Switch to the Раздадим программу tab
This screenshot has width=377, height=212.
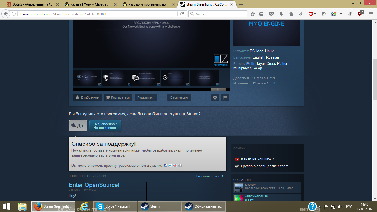(148, 4)
